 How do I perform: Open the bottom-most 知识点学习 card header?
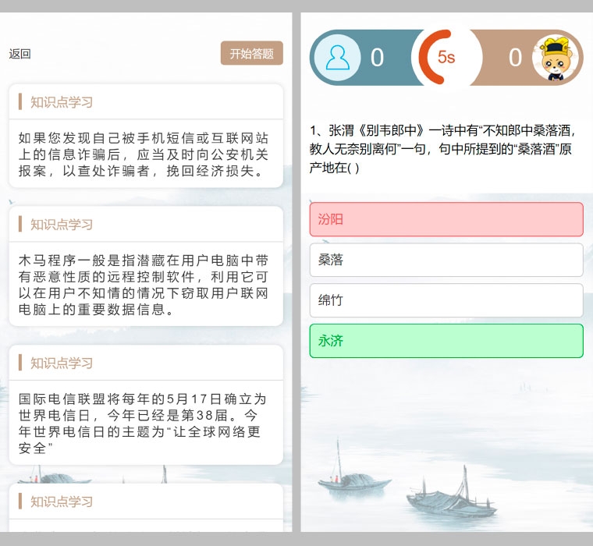tap(62, 502)
